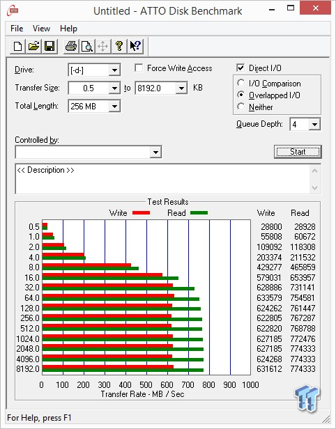The width and height of the screenshot is (336, 429).
Task: Click the read value 653957
Action: click(303, 278)
